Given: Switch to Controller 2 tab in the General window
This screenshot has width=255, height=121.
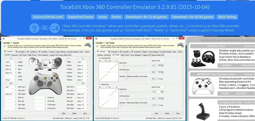Looking at the screenshot, I should click(21, 52).
